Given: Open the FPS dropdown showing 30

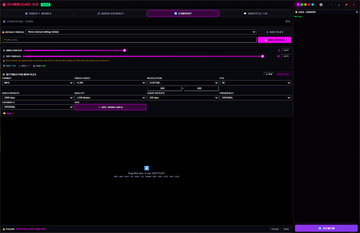Looking at the screenshot, I should tap(255, 83).
